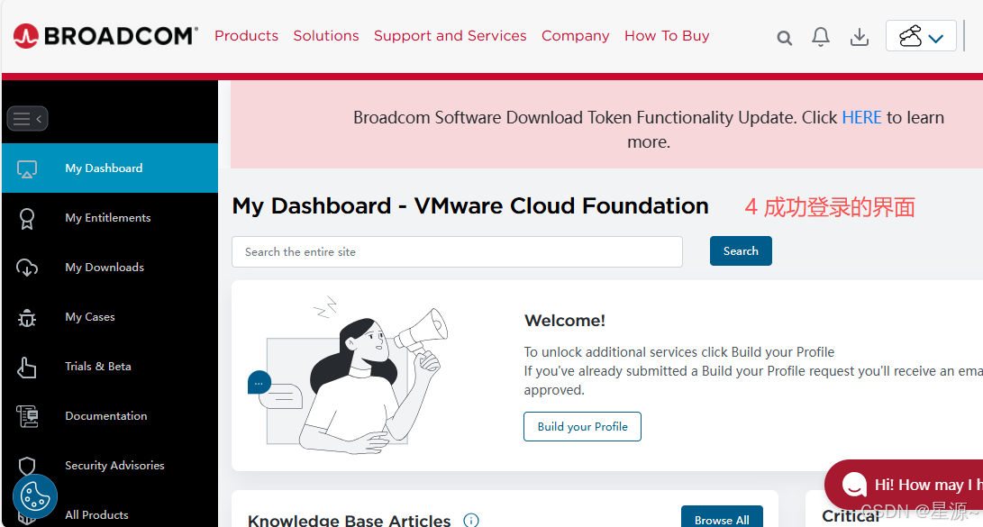This screenshot has height=527, width=983.
Task: Click the Welcome! heading
Action: pos(564,320)
